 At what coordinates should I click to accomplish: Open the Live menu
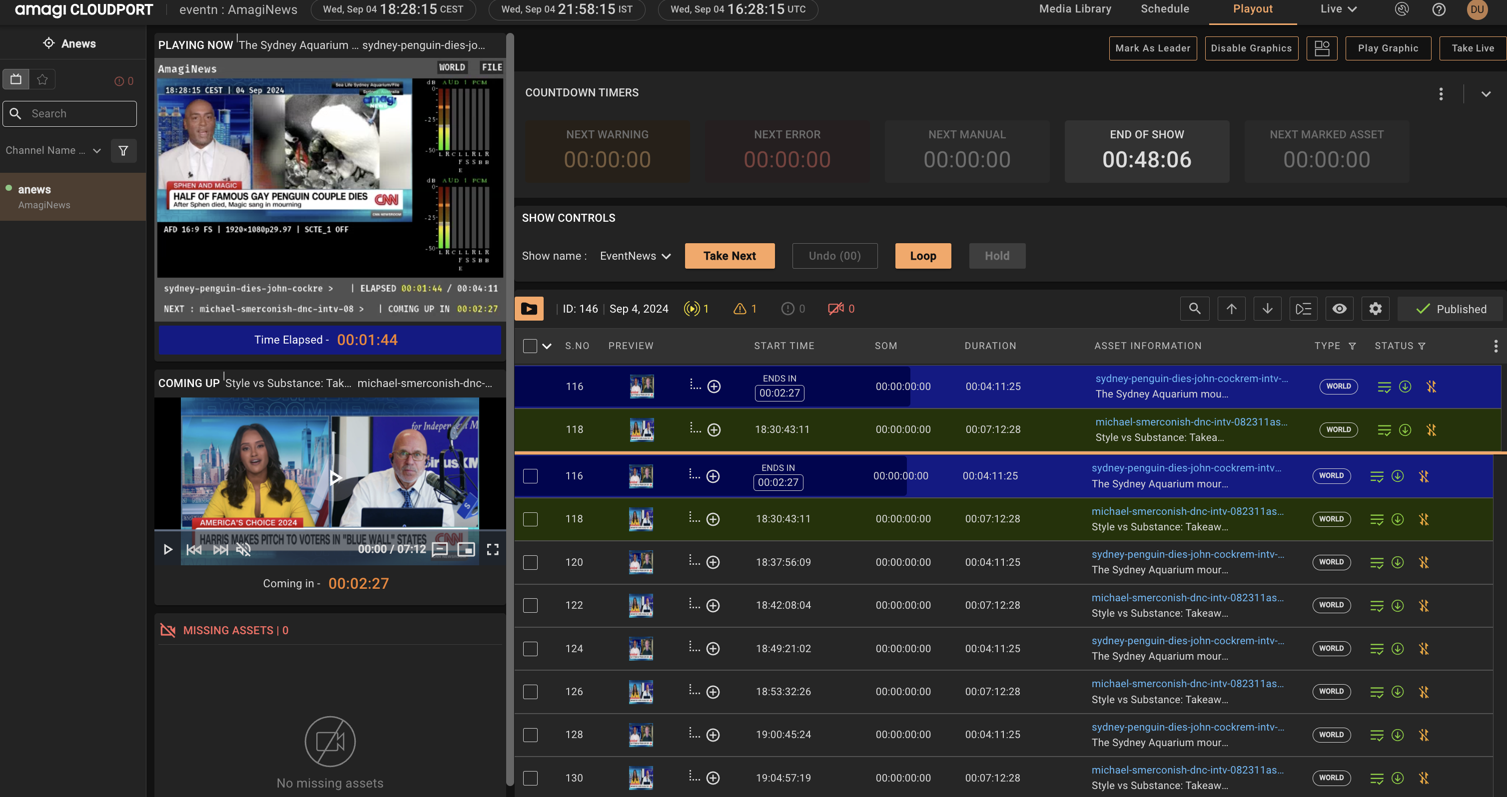pos(1337,9)
